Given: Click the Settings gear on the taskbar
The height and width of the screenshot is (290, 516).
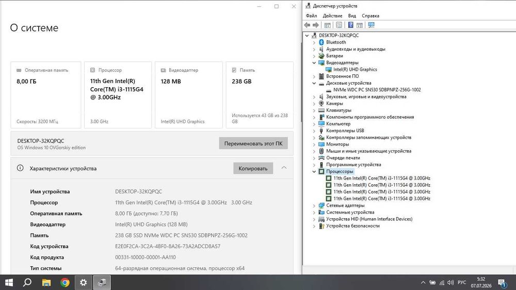Looking at the screenshot, I should (84, 282).
